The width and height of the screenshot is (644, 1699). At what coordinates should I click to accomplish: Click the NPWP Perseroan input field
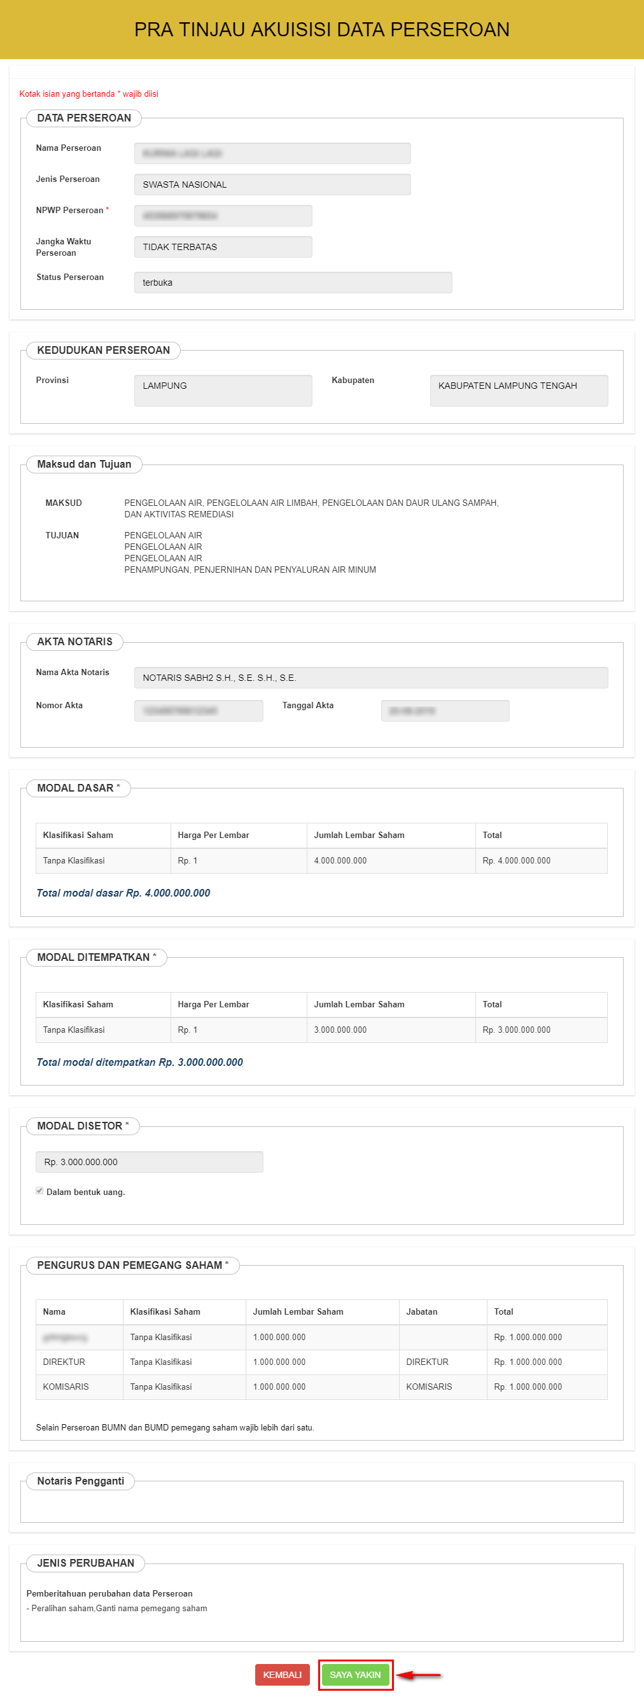(222, 216)
